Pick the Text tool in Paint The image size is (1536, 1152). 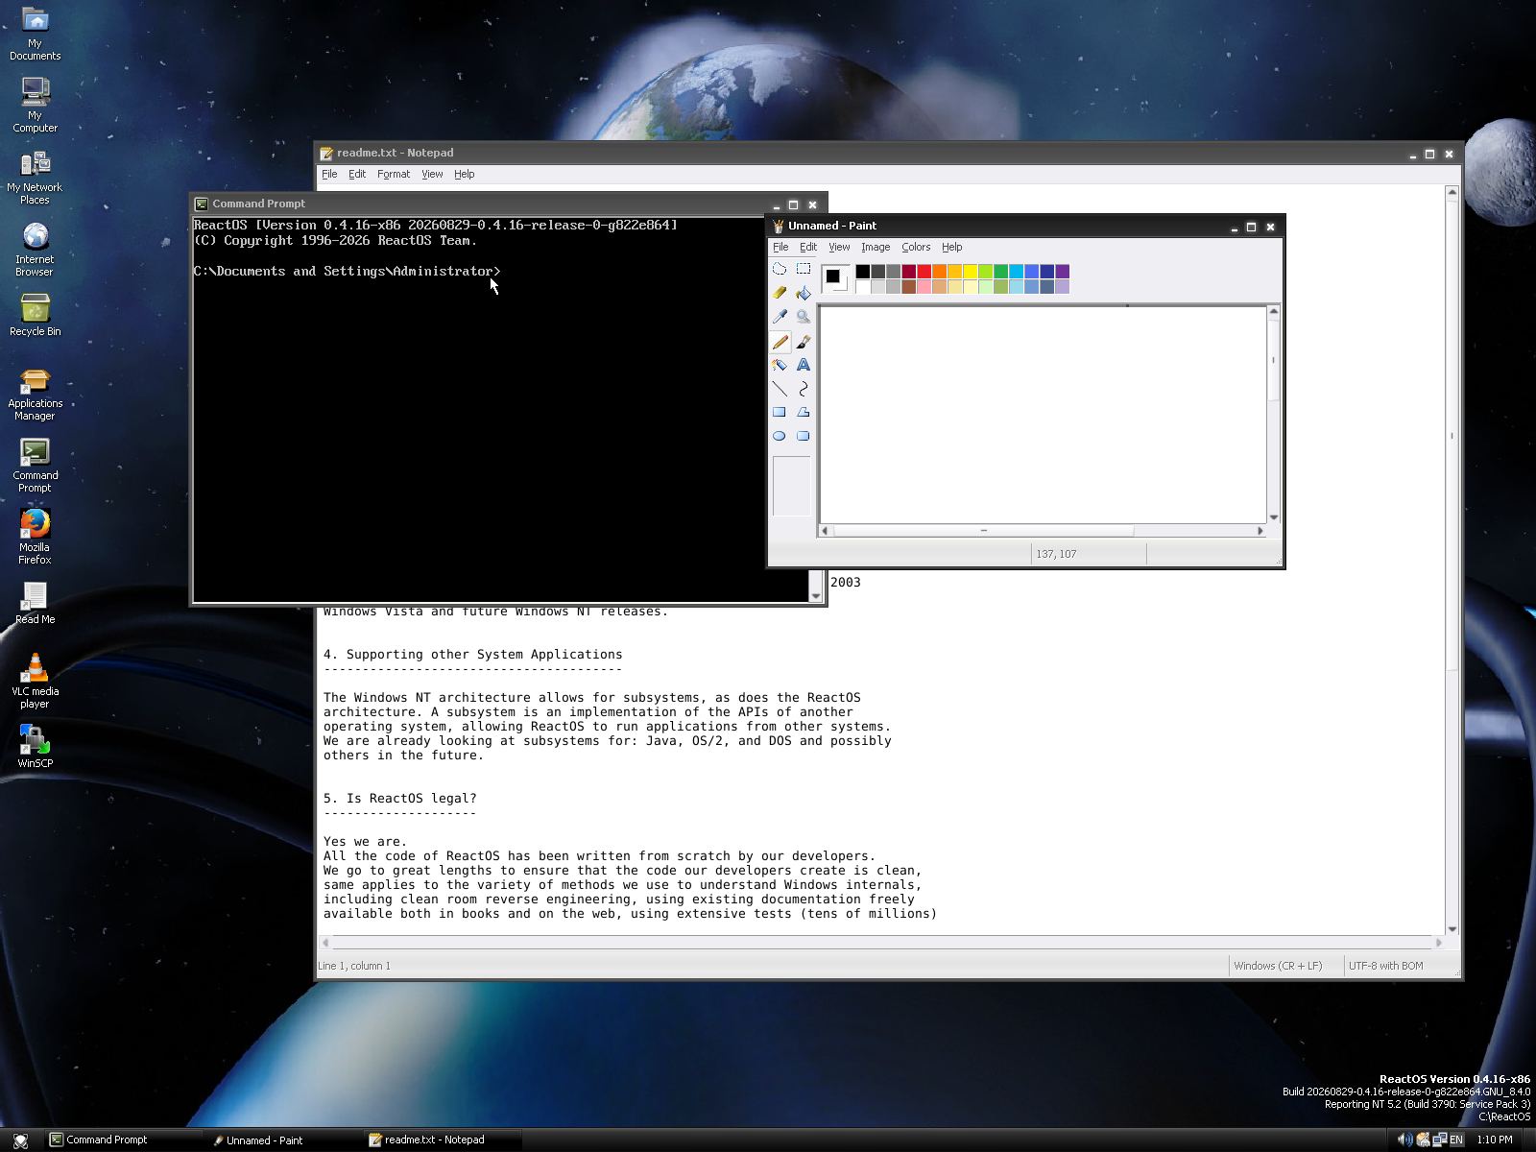tap(804, 365)
